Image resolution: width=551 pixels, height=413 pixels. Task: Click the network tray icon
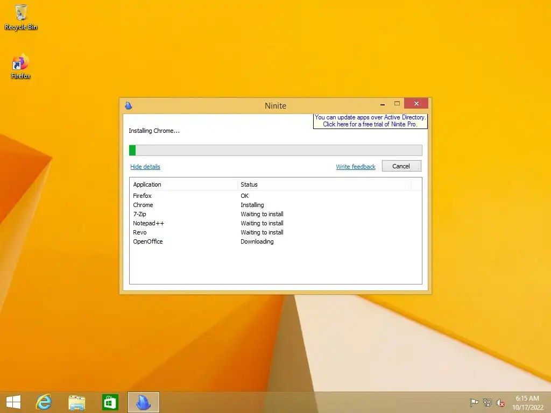pyautogui.click(x=487, y=402)
